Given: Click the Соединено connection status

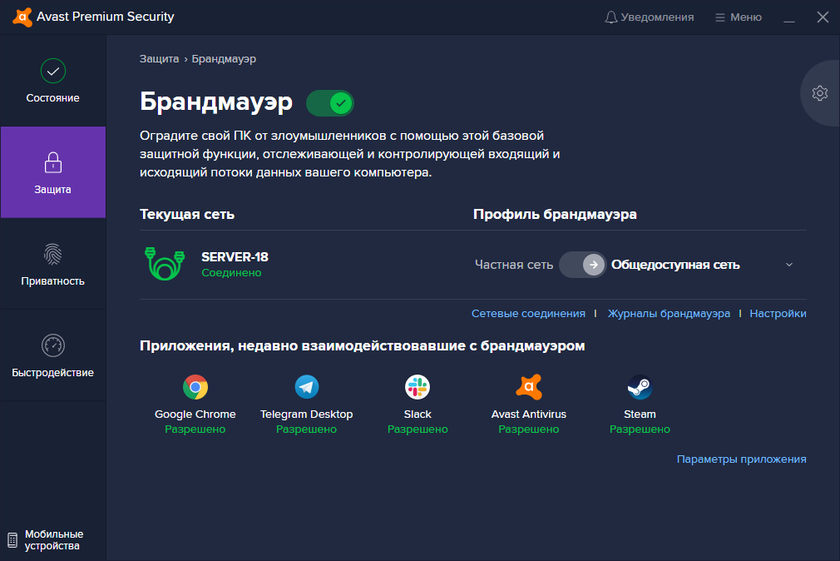Looking at the screenshot, I should tap(231, 273).
